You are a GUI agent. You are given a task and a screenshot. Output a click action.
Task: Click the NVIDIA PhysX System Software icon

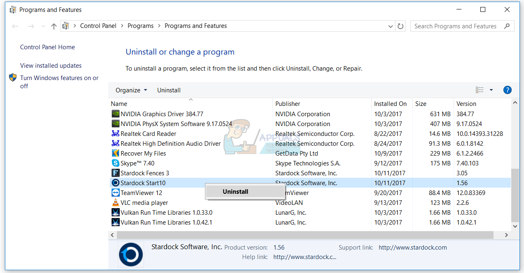pos(116,124)
